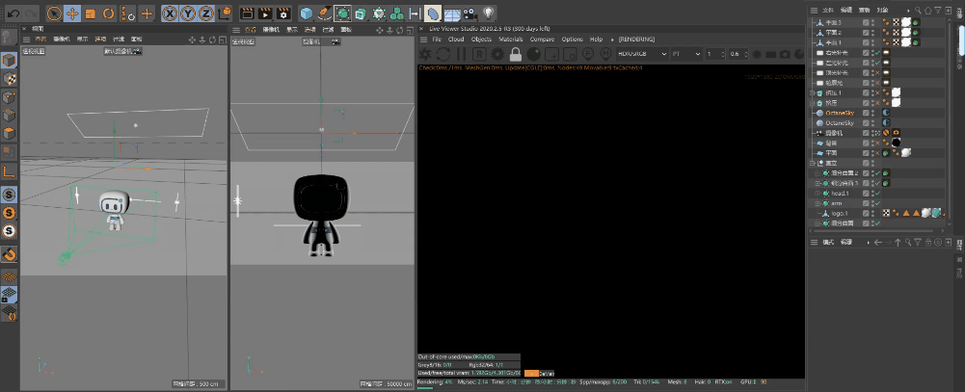The image size is (965, 392).
Task: Open the Materials menu in Live Viewer
Action: click(510, 39)
